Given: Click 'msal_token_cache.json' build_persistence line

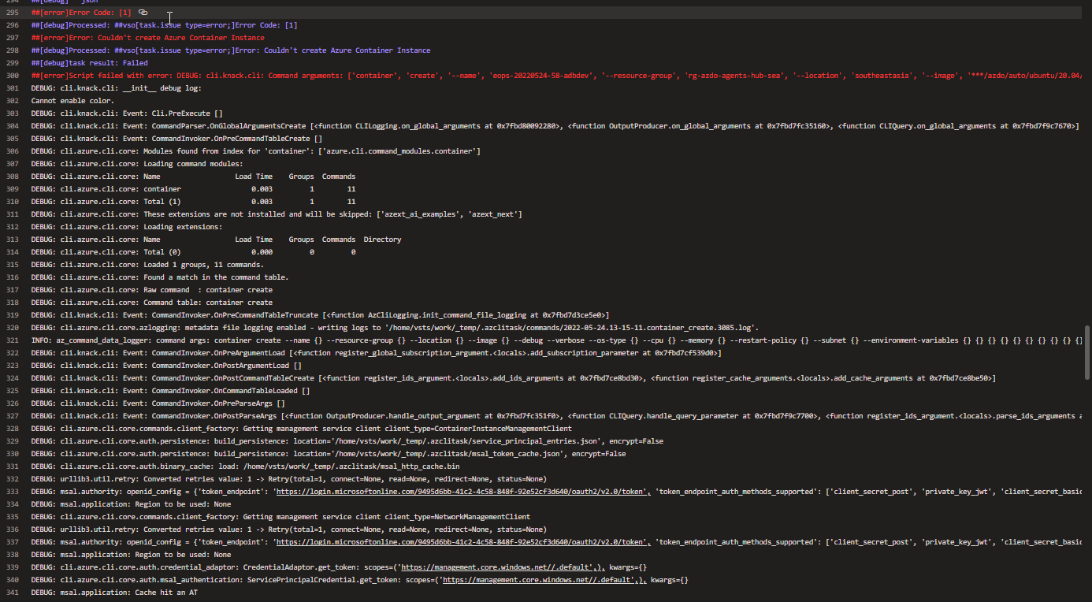Looking at the screenshot, I should (x=329, y=454).
